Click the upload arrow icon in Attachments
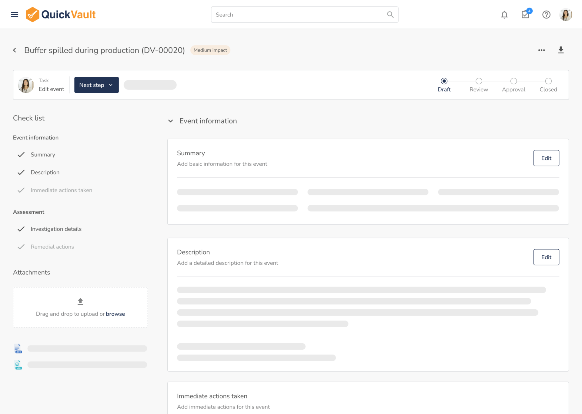Screen dimensions: 582x414 [x=80, y=301]
